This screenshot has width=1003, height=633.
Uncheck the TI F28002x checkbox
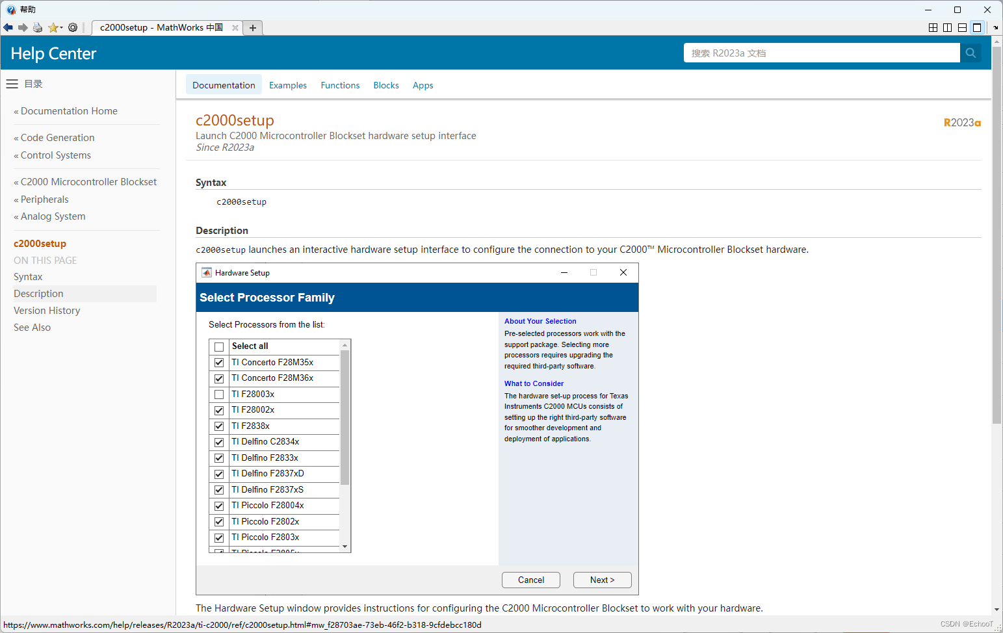[219, 410]
